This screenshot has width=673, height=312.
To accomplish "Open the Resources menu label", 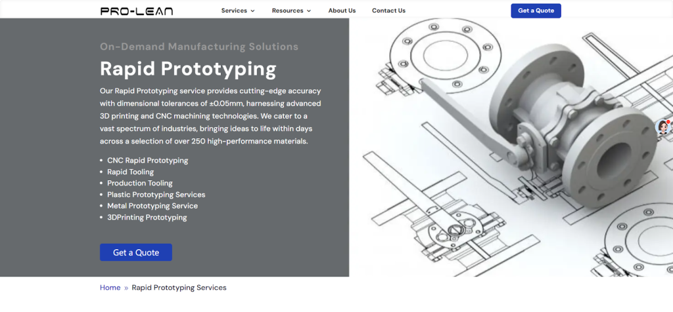I will 288,10.
